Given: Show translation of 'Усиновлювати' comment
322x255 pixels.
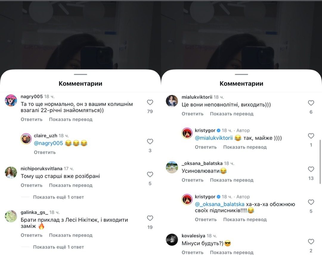Looking at the screenshot, I should 232,180.
